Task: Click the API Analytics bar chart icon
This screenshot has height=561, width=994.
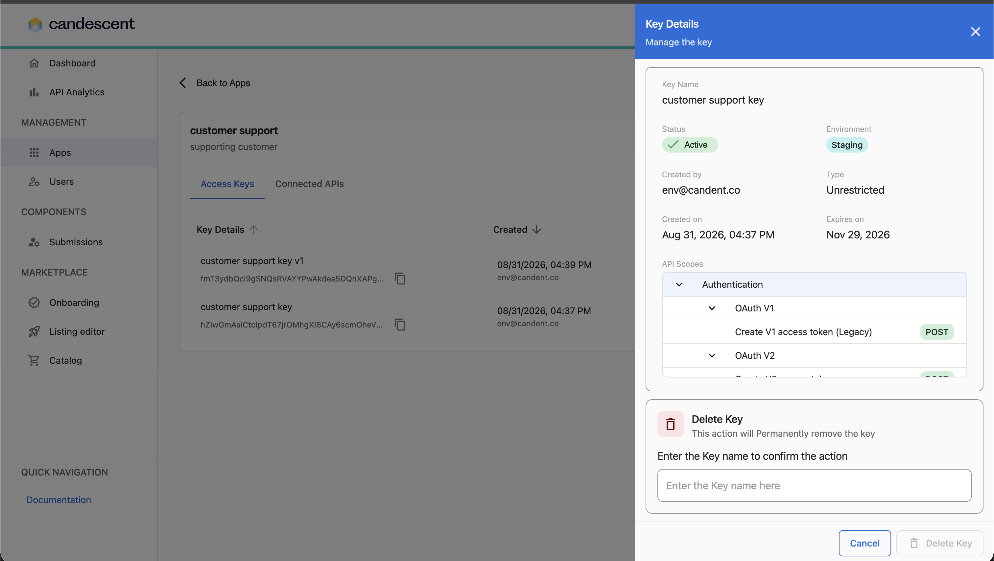Action: tap(34, 92)
